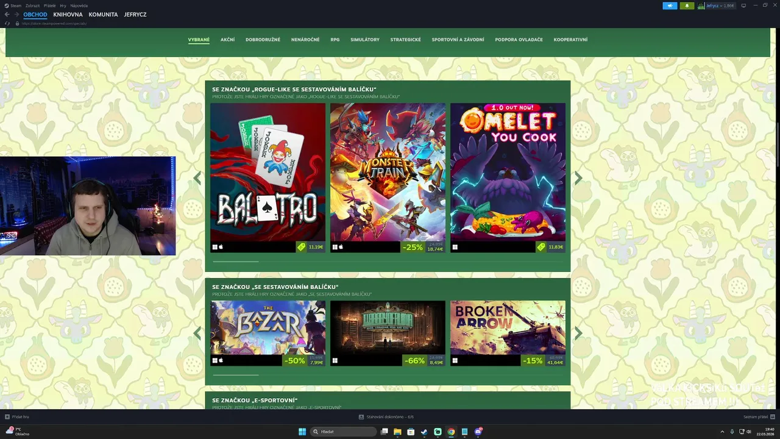Image resolution: width=780 pixels, height=439 pixels.
Task: Open the JEFRYCZ profile section
Action: point(135,15)
